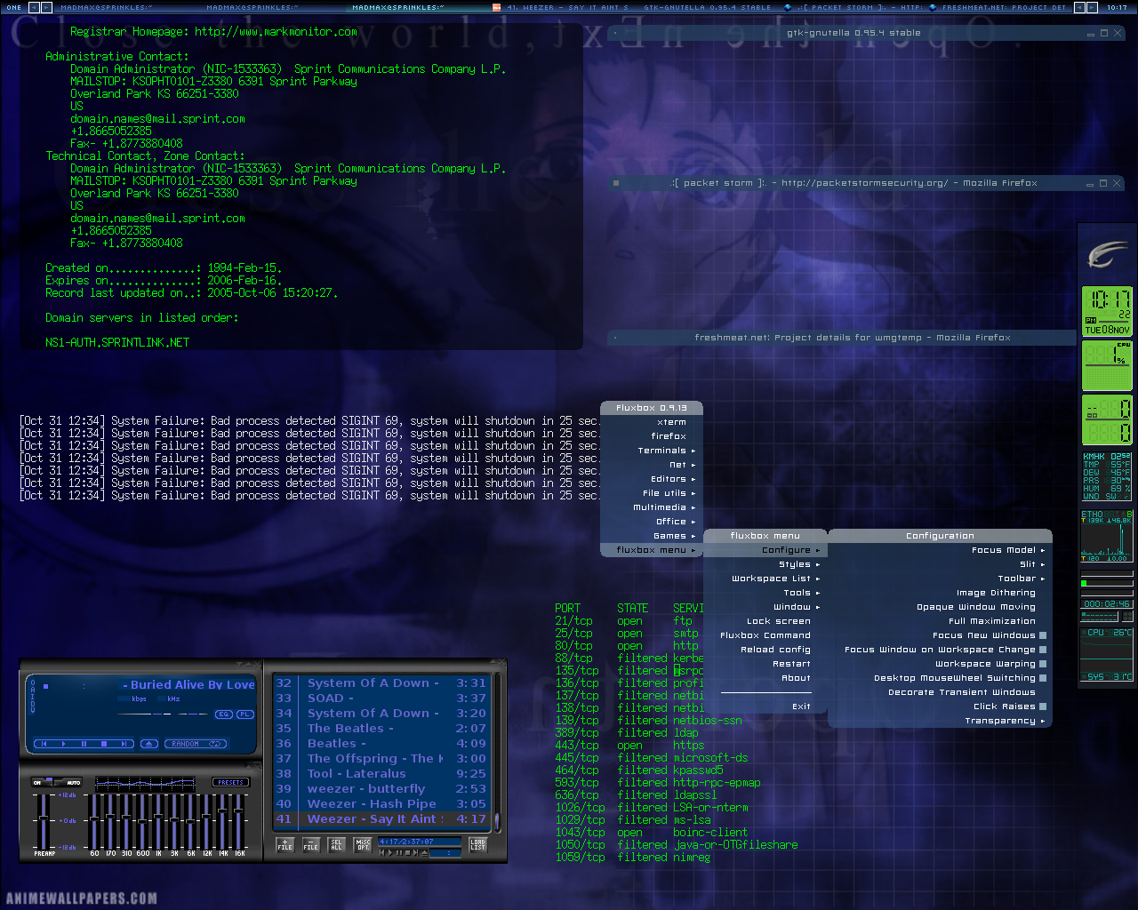
Task: Uncheck Workspace Warping
Action: 940,664
